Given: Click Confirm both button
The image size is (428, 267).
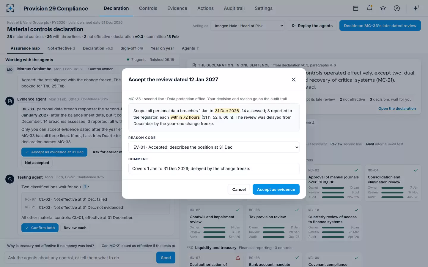Looking at the screenshot, I should (40, 228).
